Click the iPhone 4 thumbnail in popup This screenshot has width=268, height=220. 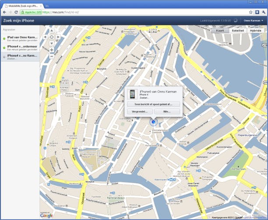(x=132, y=94)
